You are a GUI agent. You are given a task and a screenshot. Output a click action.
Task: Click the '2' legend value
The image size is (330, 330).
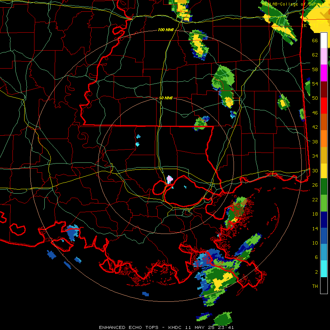click(x=316, y=272)
